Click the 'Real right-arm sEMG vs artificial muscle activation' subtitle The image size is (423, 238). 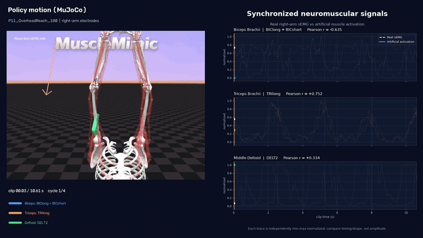pos(317,24)
